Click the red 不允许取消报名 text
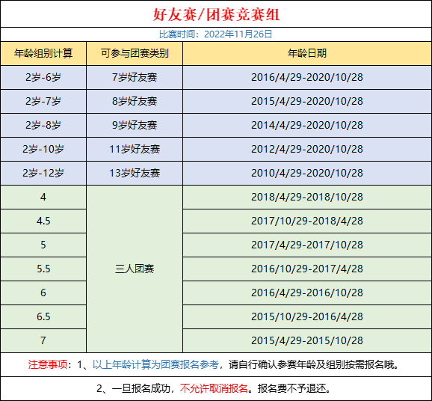Screen dimensions: 432x401 [214, 388]
